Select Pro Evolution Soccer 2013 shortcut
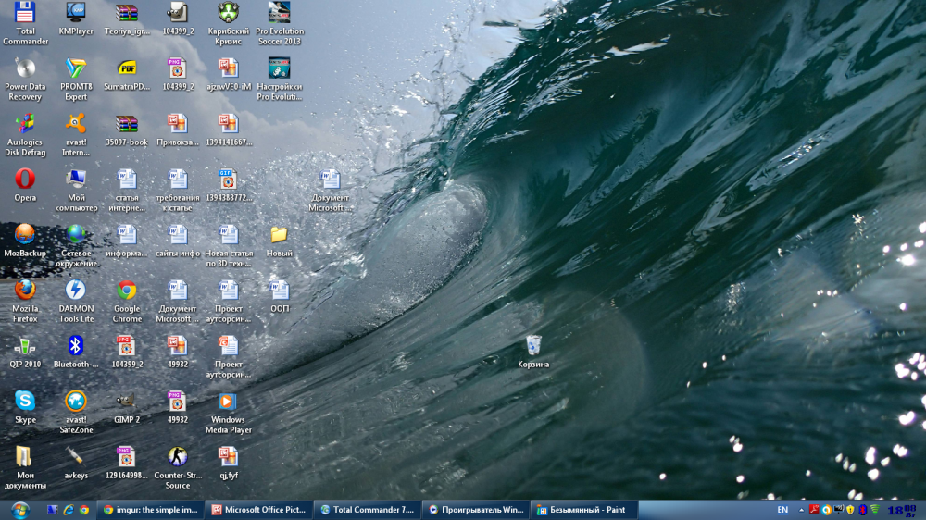 (280, 24)
